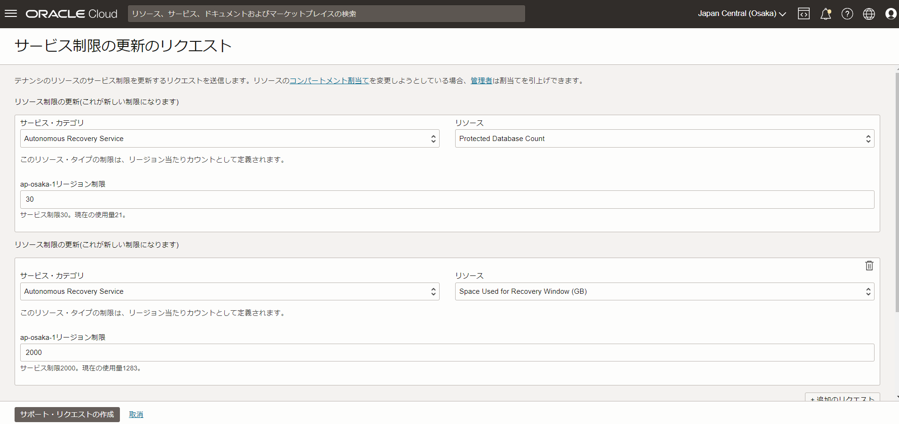Open the hamburger navigation menu

coord(10,14)
